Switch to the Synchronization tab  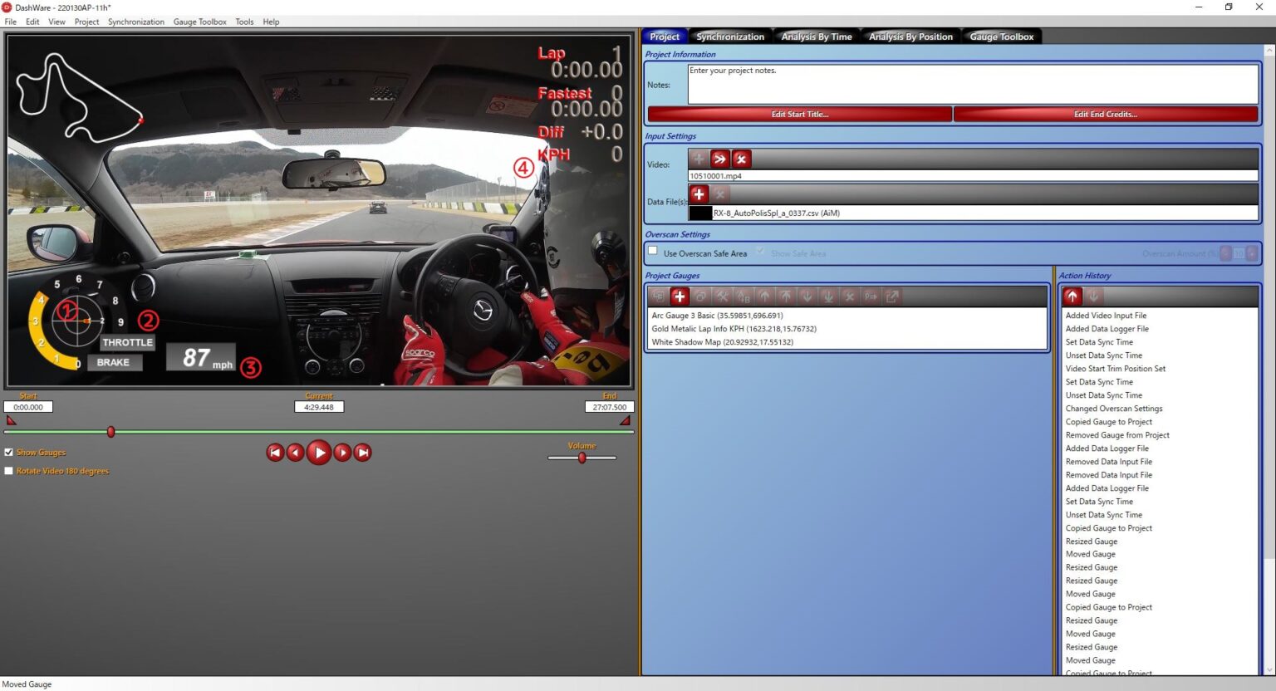coord(729,36)
